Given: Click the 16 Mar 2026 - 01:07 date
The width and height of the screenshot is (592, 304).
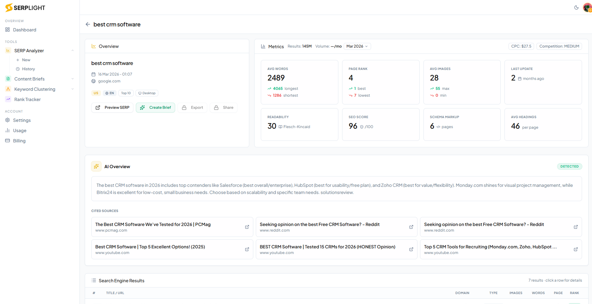Looking at the screenshot, I should click(x=115, y=74).
